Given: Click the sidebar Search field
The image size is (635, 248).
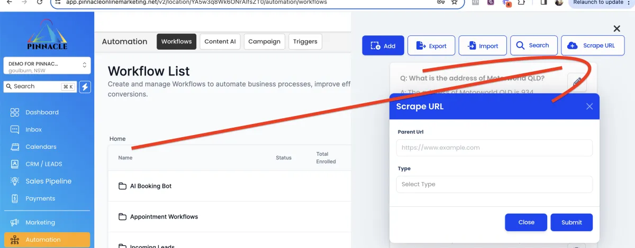Looking at the screenshot, I should pos(40,87).
